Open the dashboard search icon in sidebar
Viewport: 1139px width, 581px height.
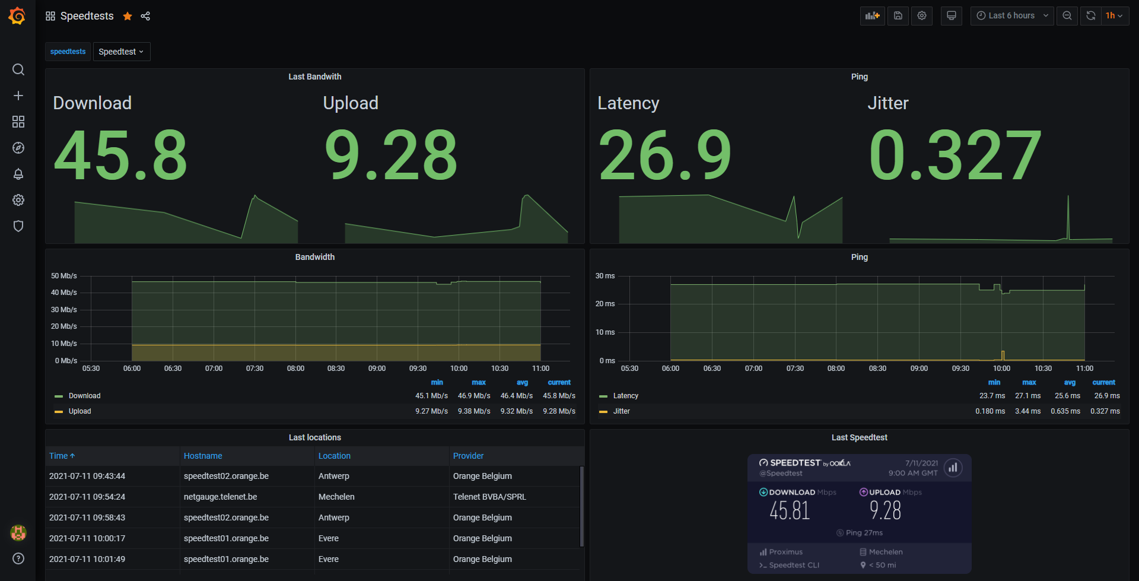click(x=18, y=69)
